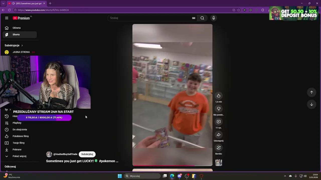Open a new browser tab with plus
This screenshot has width=321, height=180.
tap(50, 3)
